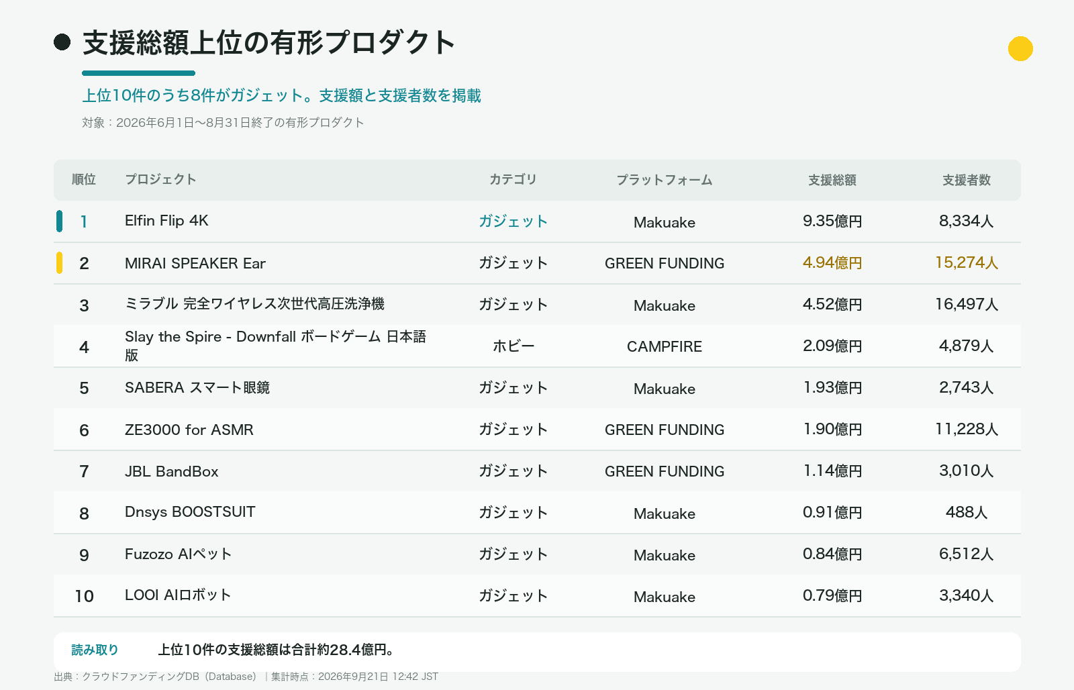Select the 順位 column header
The image size is (1074, 690).
tap(84, 179)
